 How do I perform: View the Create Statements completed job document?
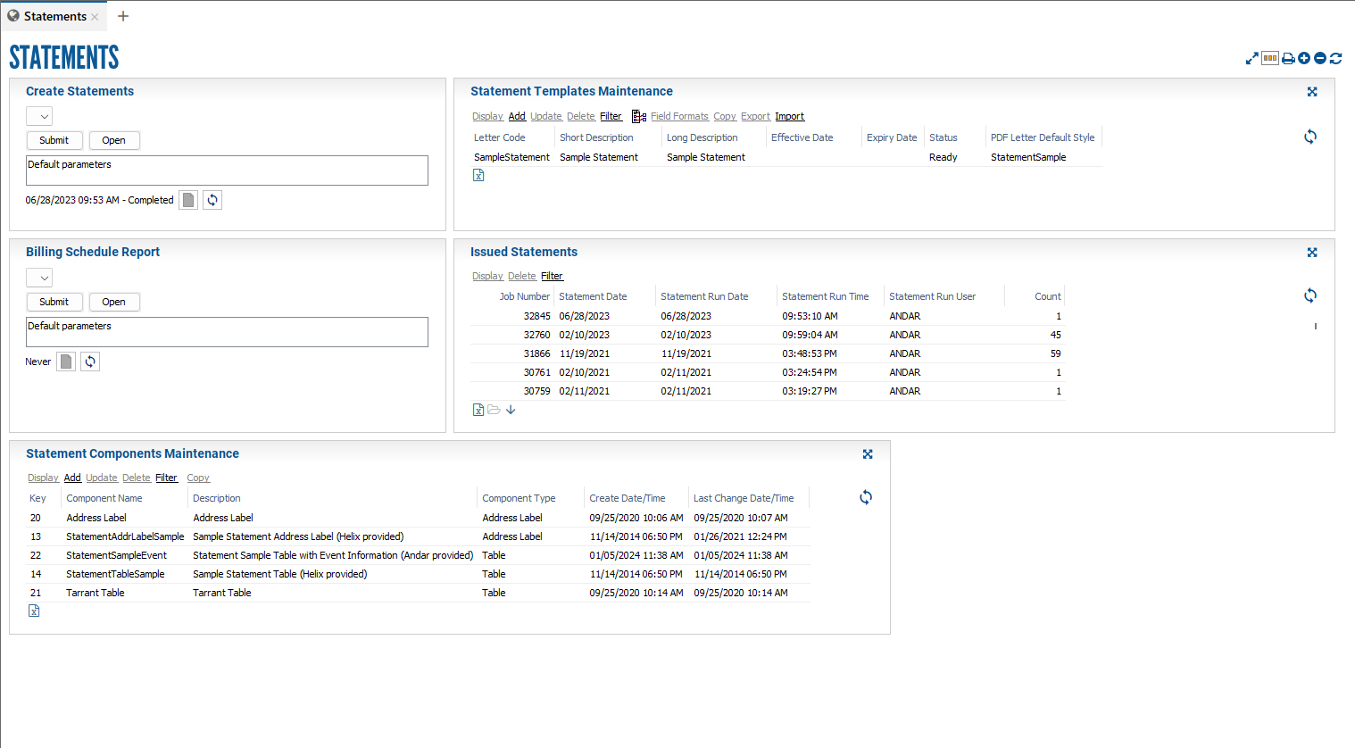pyautogui.click(x=188, y=200)
